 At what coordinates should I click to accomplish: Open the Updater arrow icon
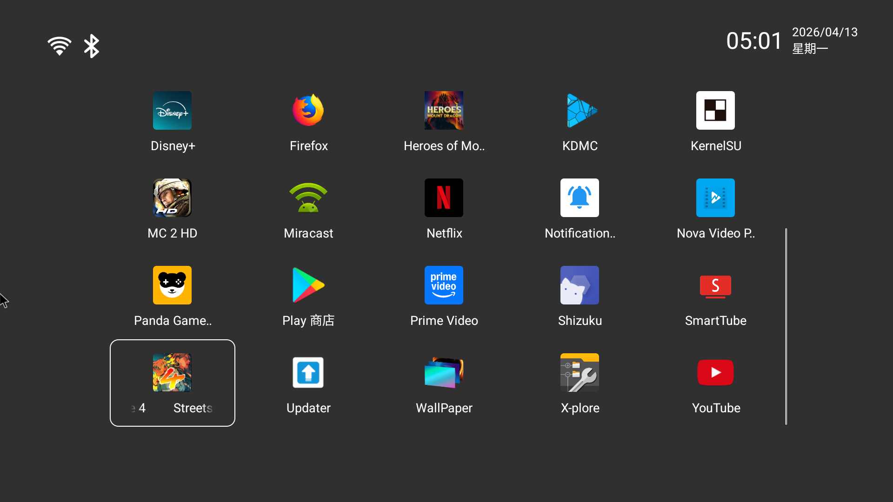click(x=308, y=372)
